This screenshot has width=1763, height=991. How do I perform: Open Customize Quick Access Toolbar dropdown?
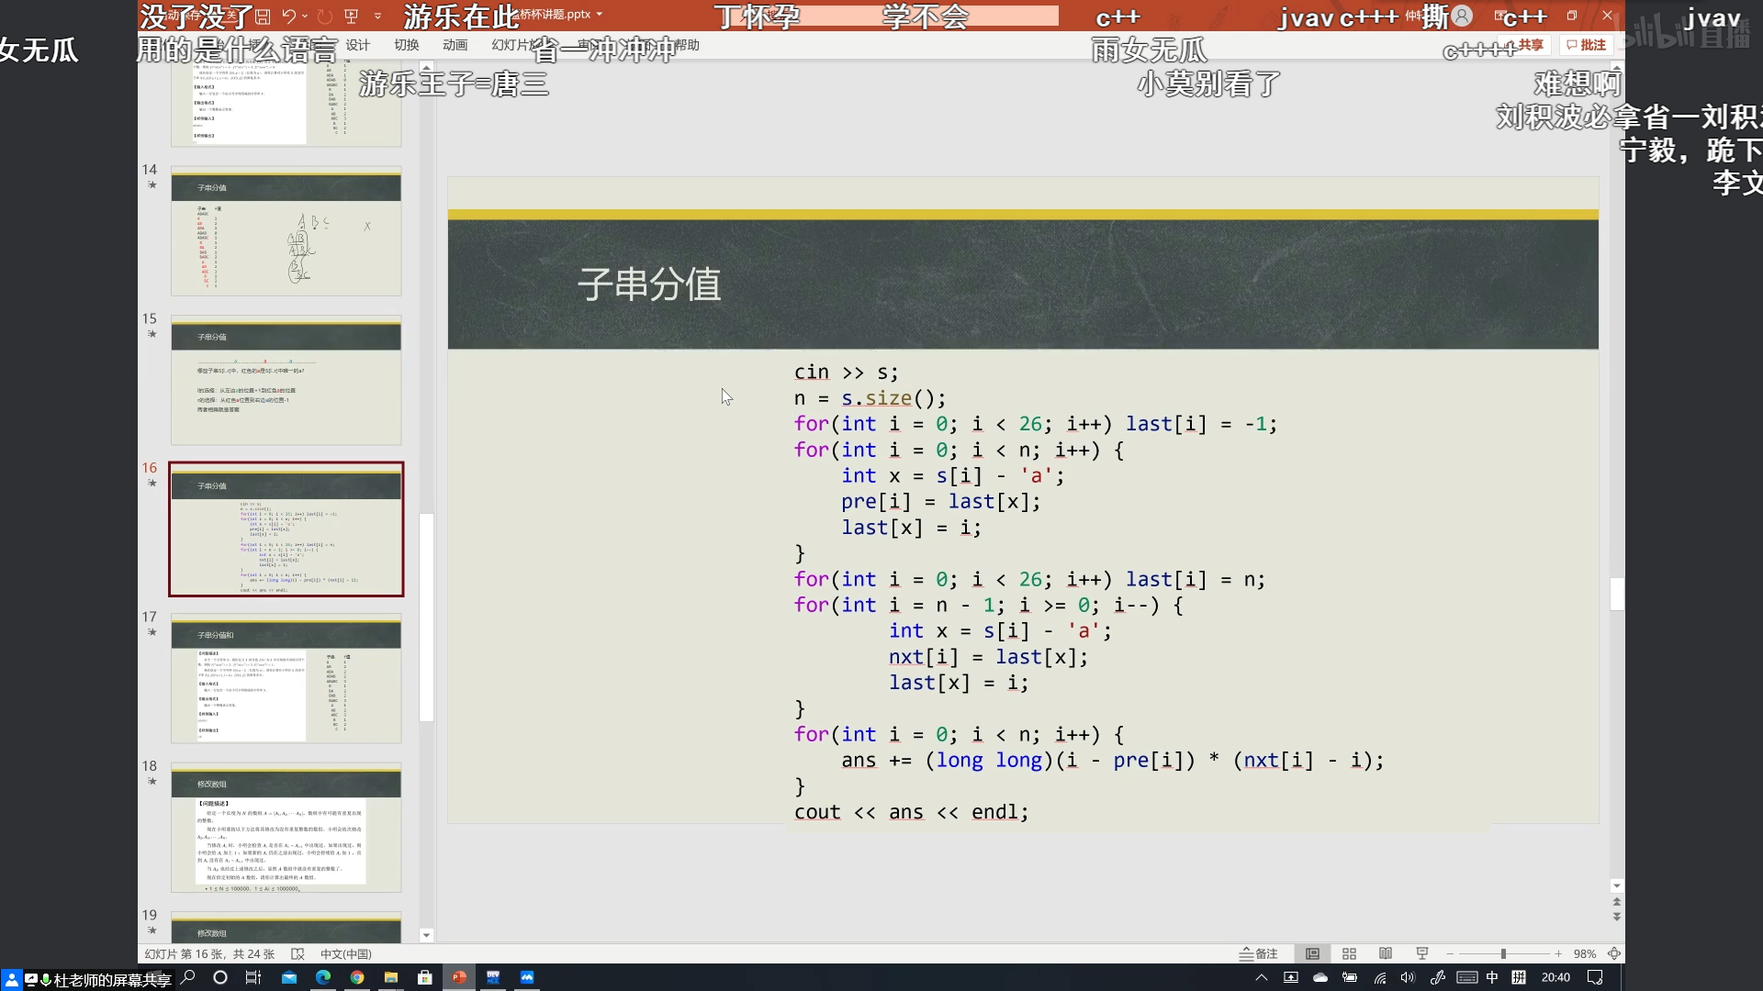tap(377, 17)
